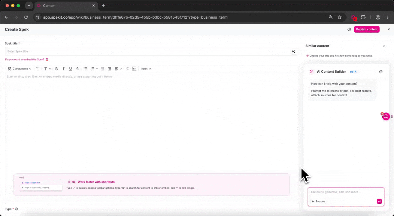394x216 pixels.
Task: Click the Spekit extension icon in toolbar
Action: tap(354, 17)
